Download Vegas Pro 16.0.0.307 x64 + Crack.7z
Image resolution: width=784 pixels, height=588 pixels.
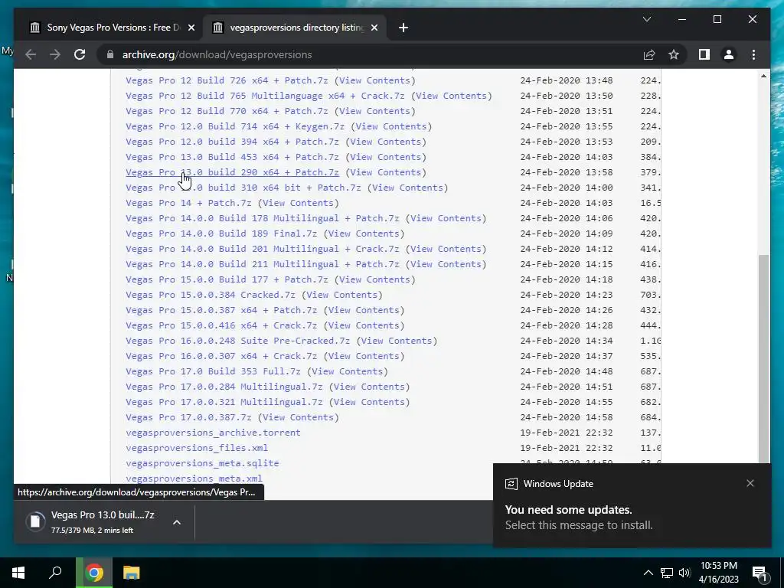point(221,356)
